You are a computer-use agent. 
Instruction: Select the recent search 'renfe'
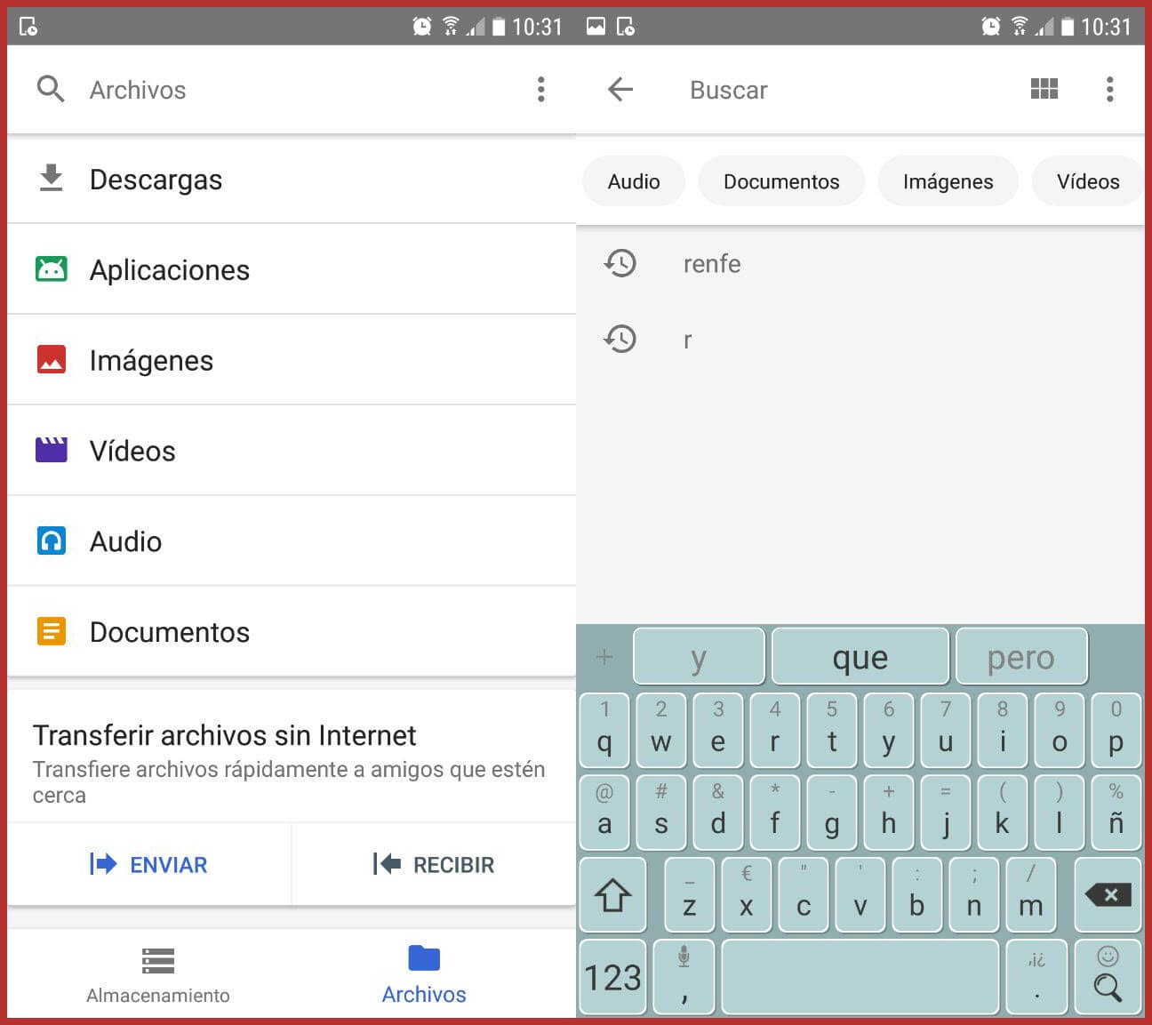click(711, 264)
